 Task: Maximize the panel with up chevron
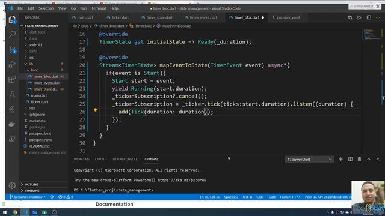(369, 159)
